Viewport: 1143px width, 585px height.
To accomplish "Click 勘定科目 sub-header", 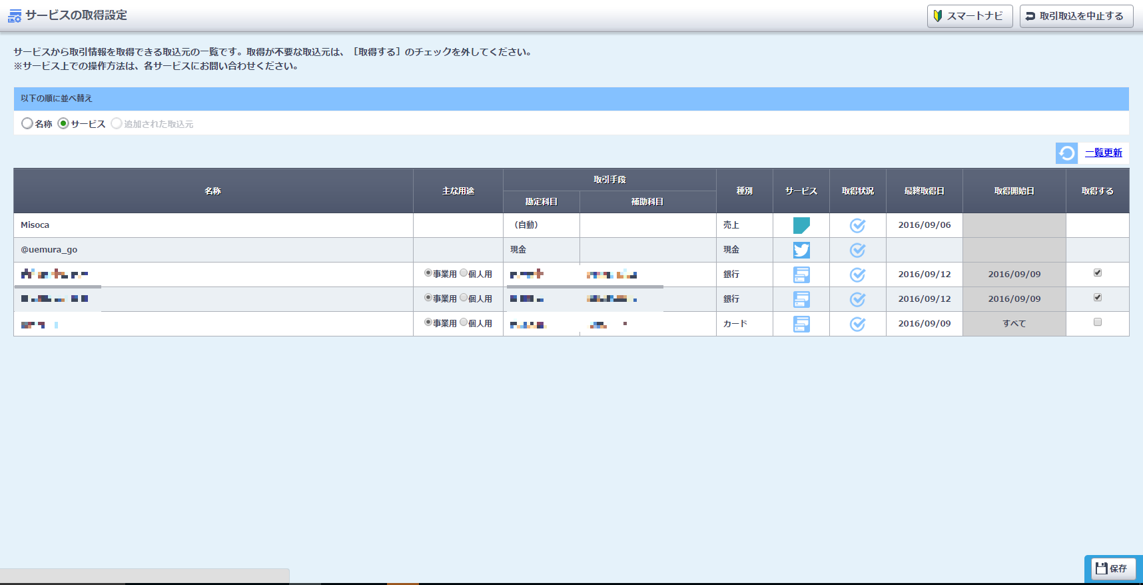I will 542,202.
